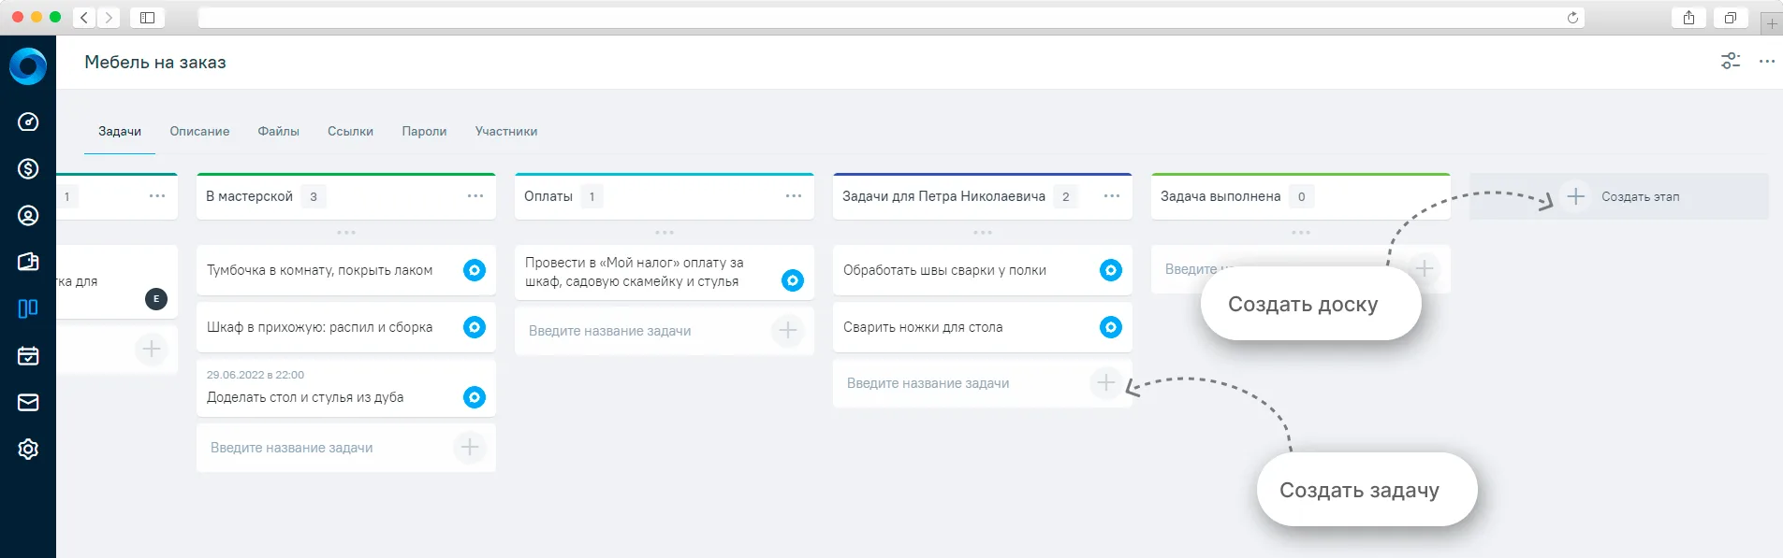Screen dimensions: 1783x558
Task: Open the dashboard speedometer icon in sidebar
Action: point(28,122)
